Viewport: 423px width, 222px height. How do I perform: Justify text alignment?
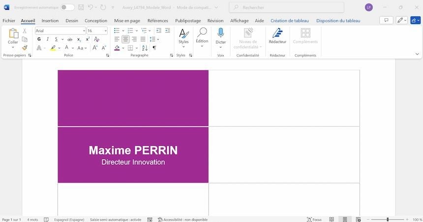pos(143,39)
